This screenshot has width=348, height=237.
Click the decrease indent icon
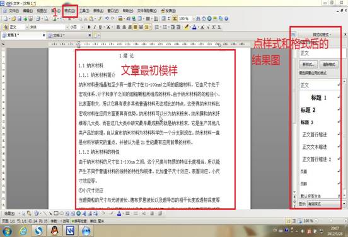pyautogui.click(x=173, y=27)
